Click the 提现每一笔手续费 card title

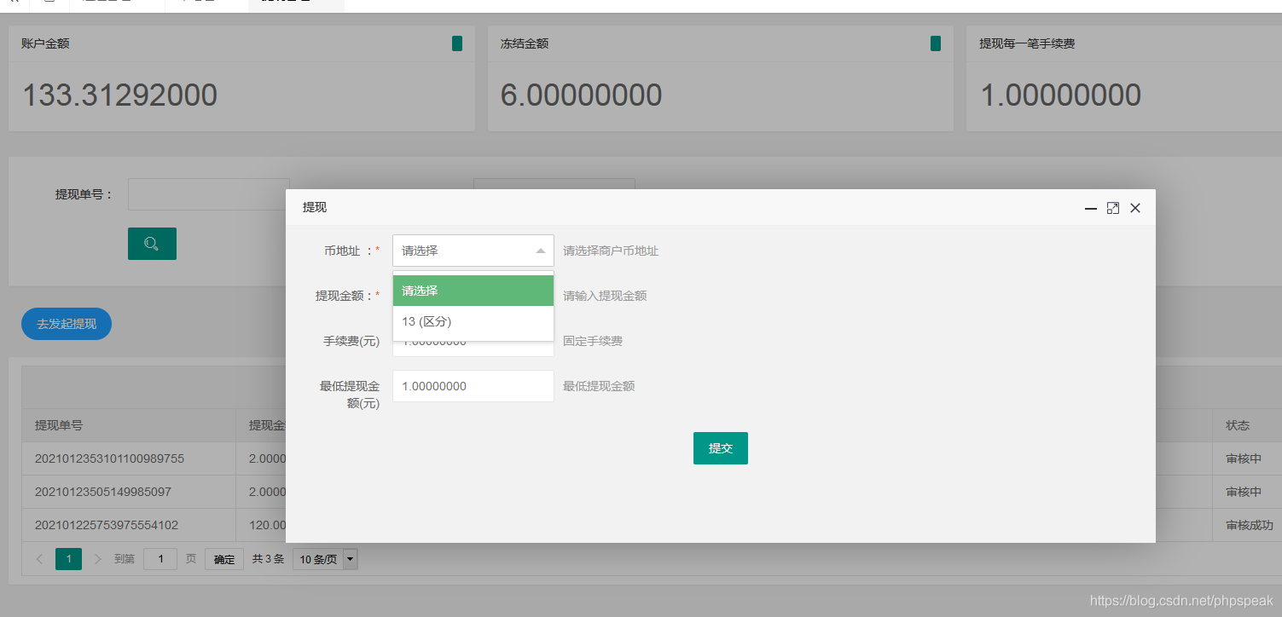1027,43
